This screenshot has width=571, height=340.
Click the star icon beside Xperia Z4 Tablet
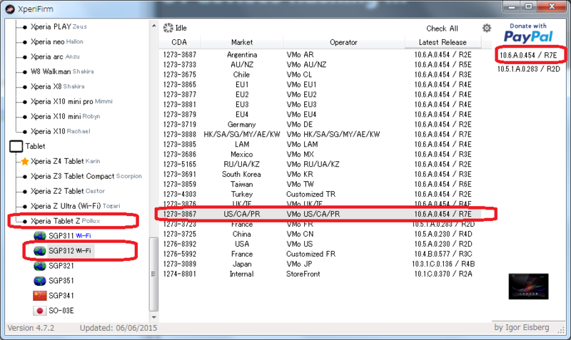[x=25, y=161]
